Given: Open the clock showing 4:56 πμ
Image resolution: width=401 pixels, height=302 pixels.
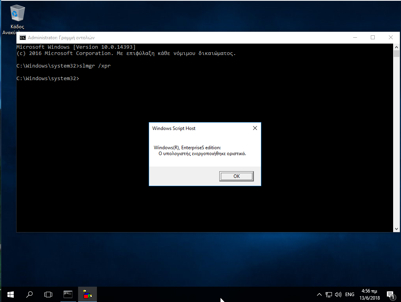Looking at the screenshot, I should [370, 295].
